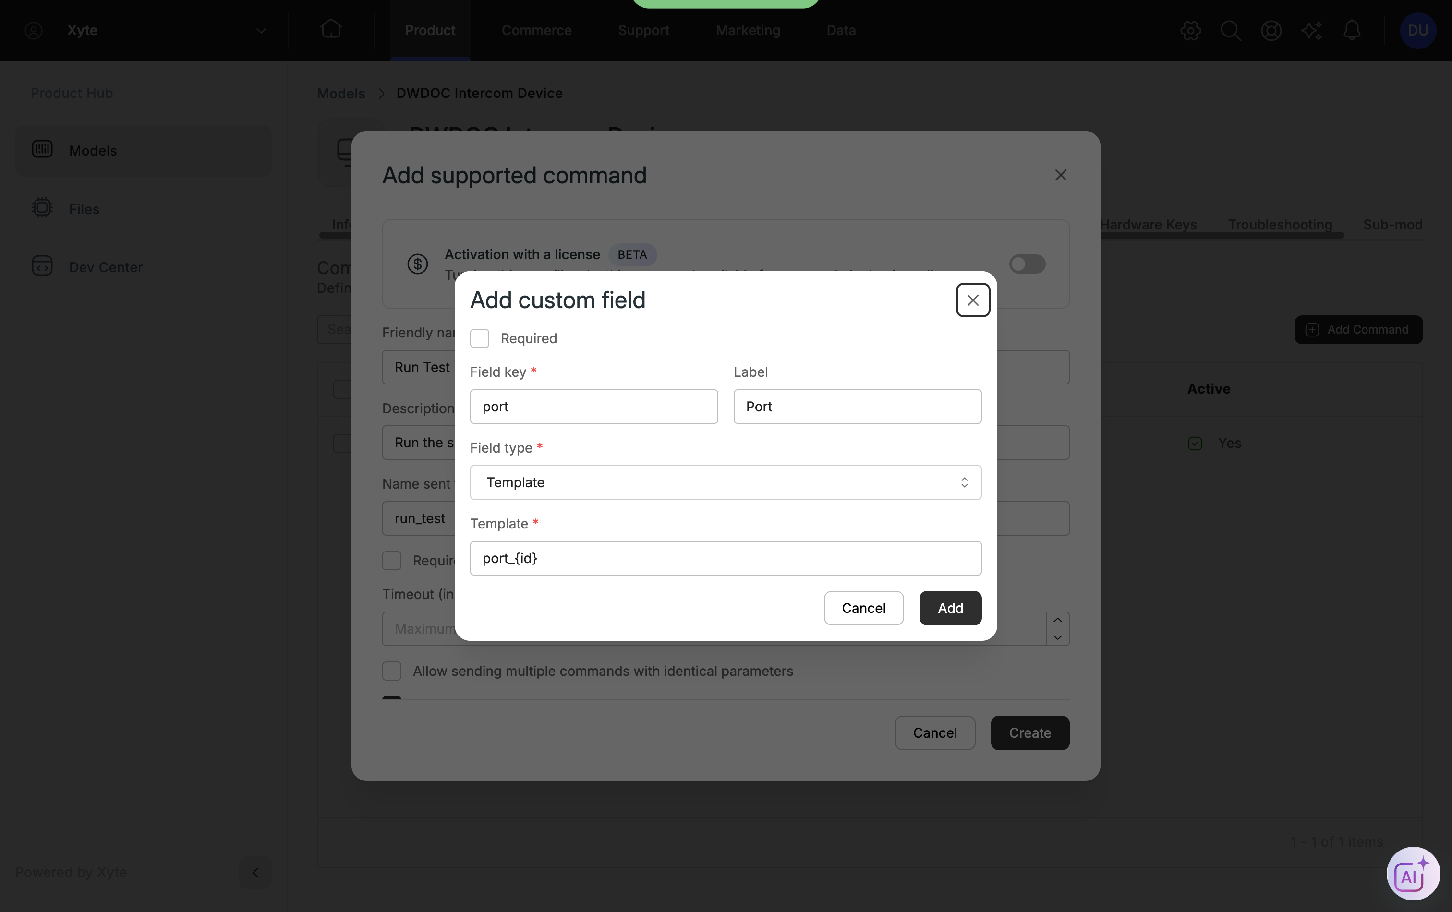1452x912 pixels.
Task: Open the AI sparkle icon in header
Action: 1311,30
